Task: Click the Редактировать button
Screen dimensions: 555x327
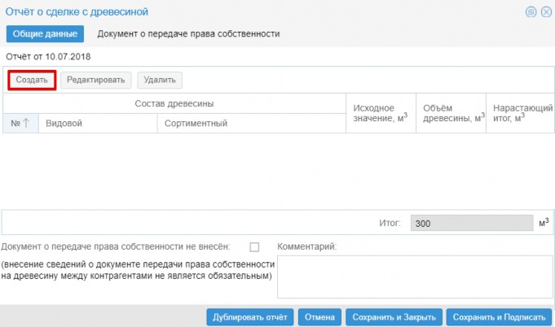Action: [x=96, y=81]
